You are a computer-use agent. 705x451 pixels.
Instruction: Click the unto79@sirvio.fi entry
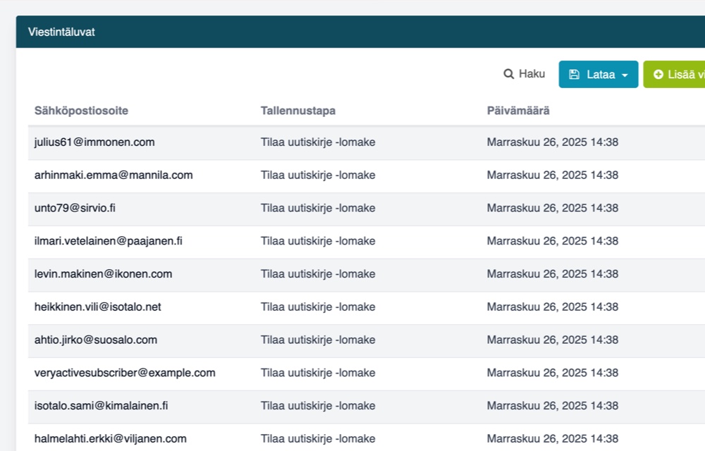pyautogui.click(x=75, y=208)
